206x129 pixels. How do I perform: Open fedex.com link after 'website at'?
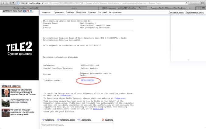pyautogui.click(x=119, y=98)
